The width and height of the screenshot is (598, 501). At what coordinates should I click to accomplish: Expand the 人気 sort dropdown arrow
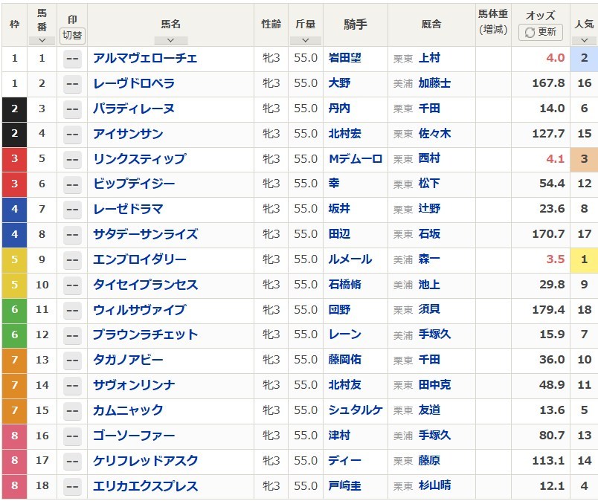point(584,40)
